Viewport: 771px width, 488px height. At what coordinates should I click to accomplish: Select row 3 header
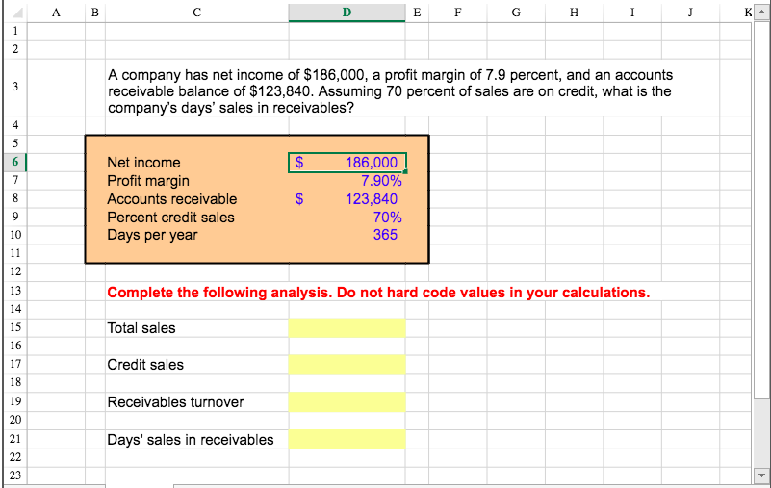coord(15,87)
